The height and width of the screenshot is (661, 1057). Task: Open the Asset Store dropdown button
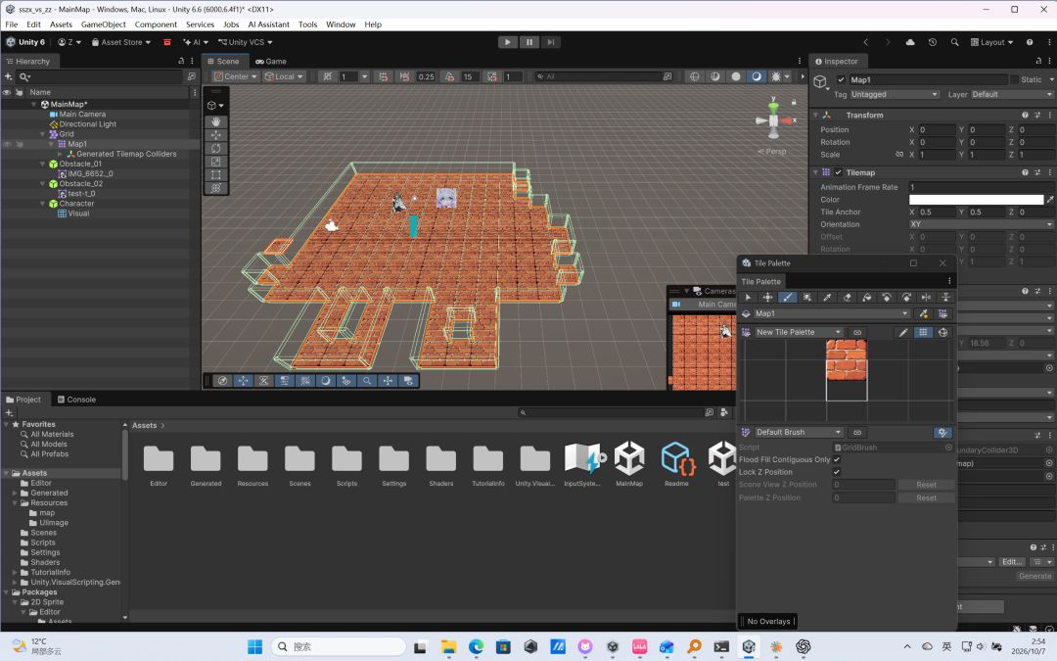(x=121, y=42)
